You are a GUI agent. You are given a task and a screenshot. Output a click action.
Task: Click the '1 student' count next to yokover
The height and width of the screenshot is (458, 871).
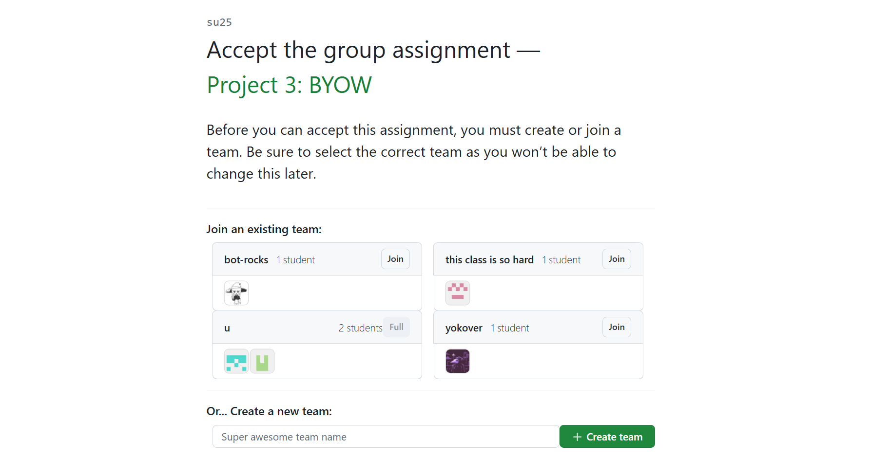tap(509, 328)
